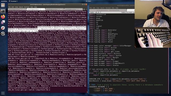Click the keyboard camera overlay
Screen dimensions: 171x96
[x=153, y=37]
